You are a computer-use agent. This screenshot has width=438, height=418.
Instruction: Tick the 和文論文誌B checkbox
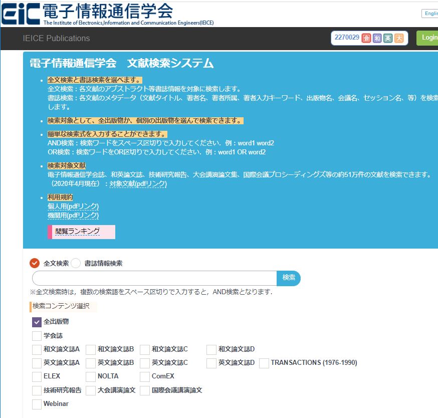91,349
